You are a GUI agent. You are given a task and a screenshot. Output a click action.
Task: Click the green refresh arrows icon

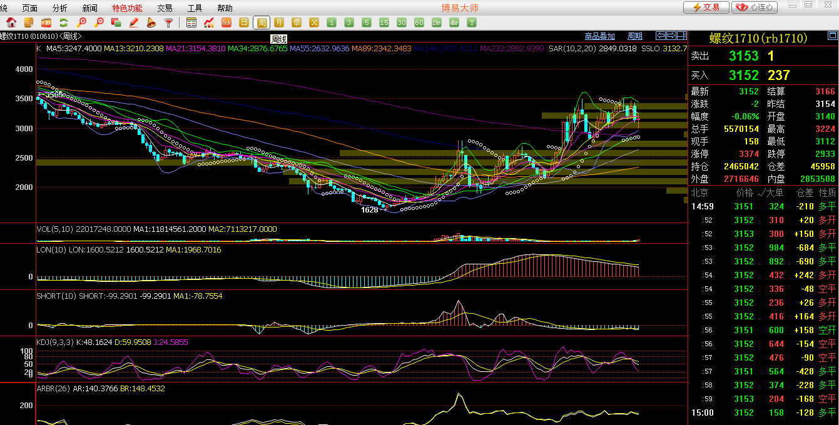(63, 22)
